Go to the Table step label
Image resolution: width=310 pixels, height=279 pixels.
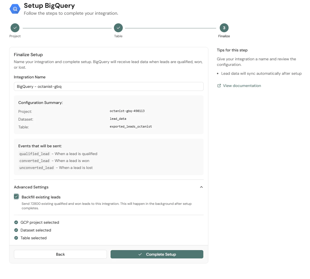point(118,36)
